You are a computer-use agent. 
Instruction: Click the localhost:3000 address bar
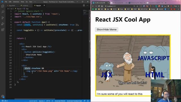[x=119, y=6]
